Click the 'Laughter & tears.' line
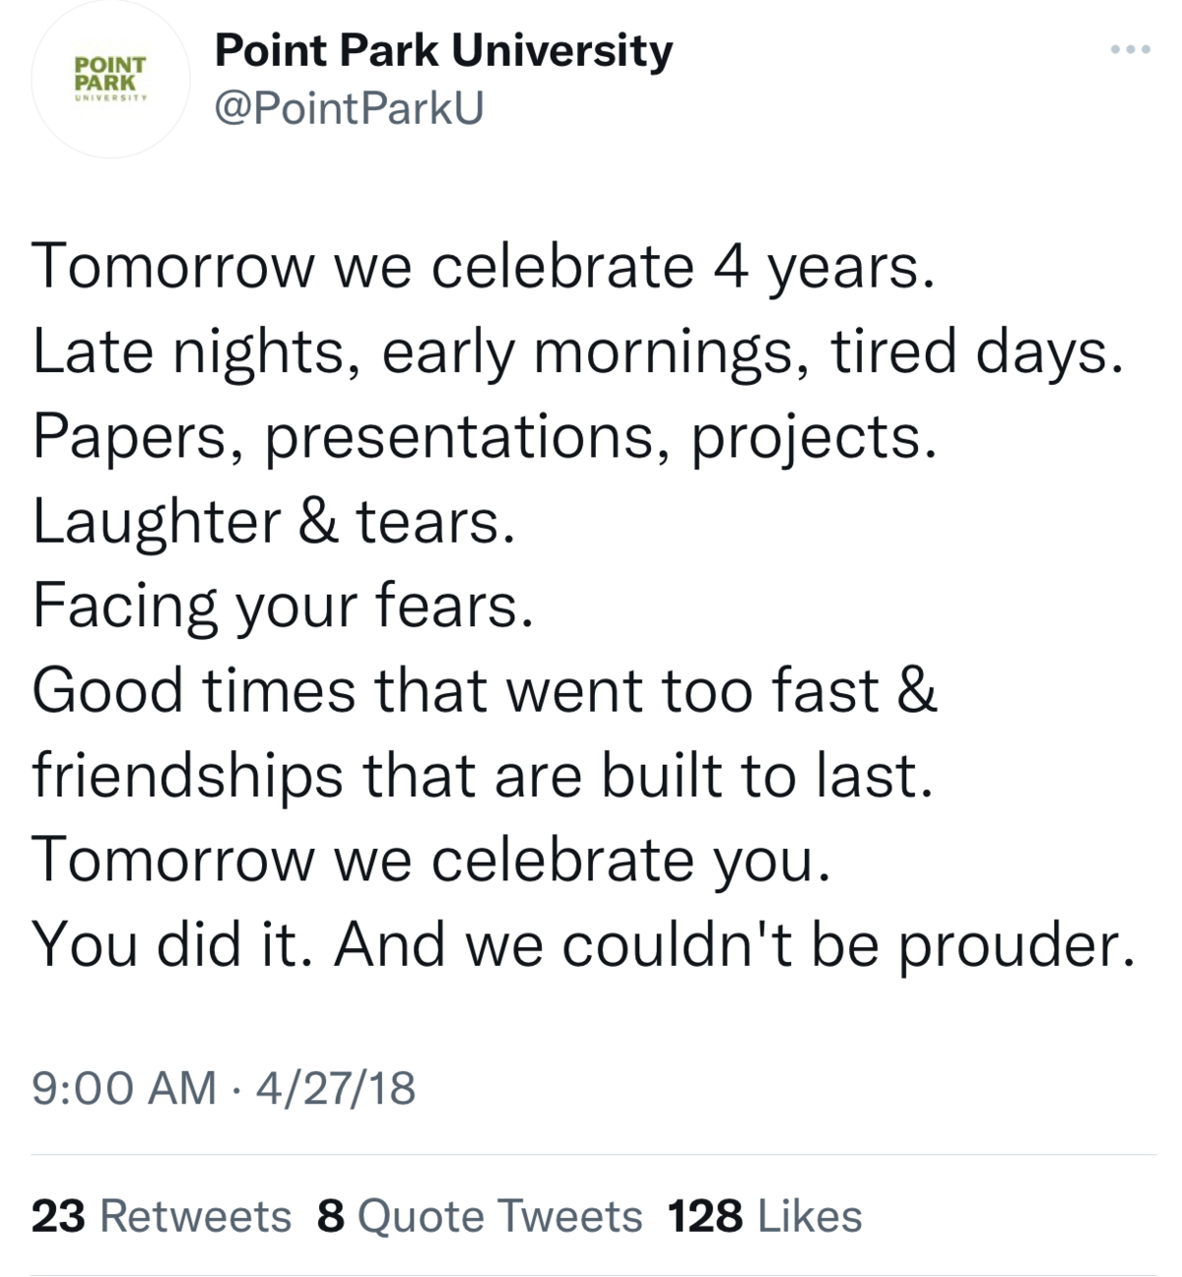The width and height of the screenshot is (1182, 1277). [274, 521]
